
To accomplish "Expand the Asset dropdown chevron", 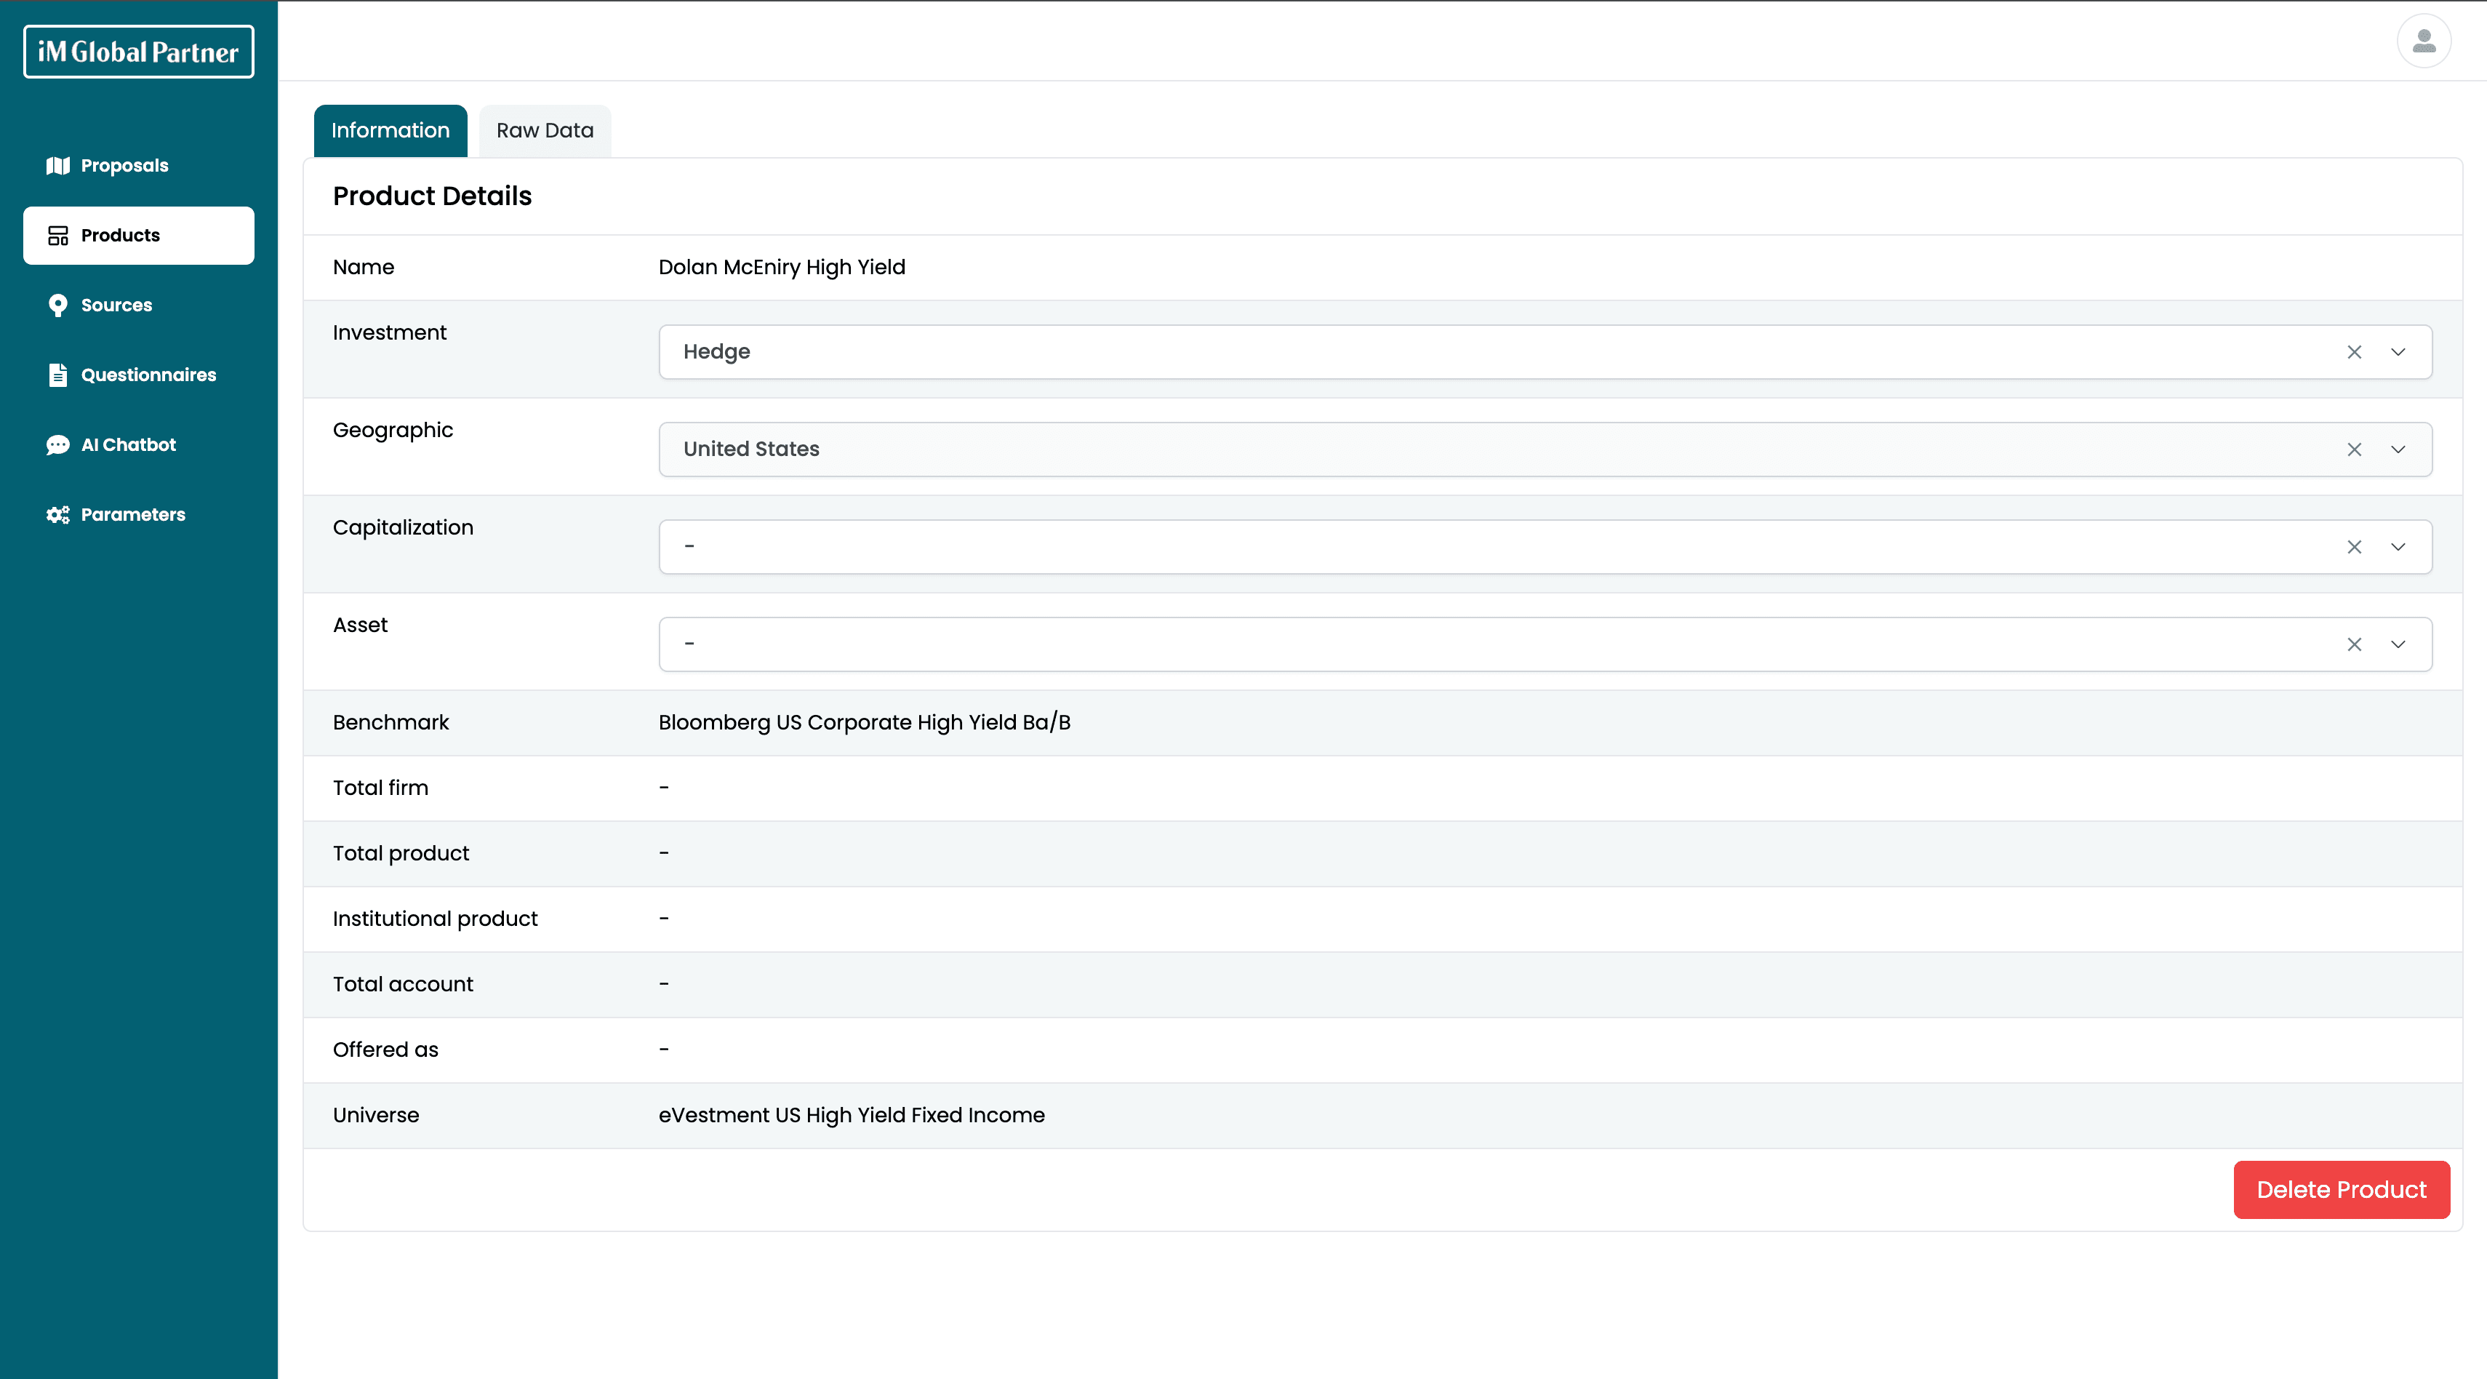I will point(2398,645).
